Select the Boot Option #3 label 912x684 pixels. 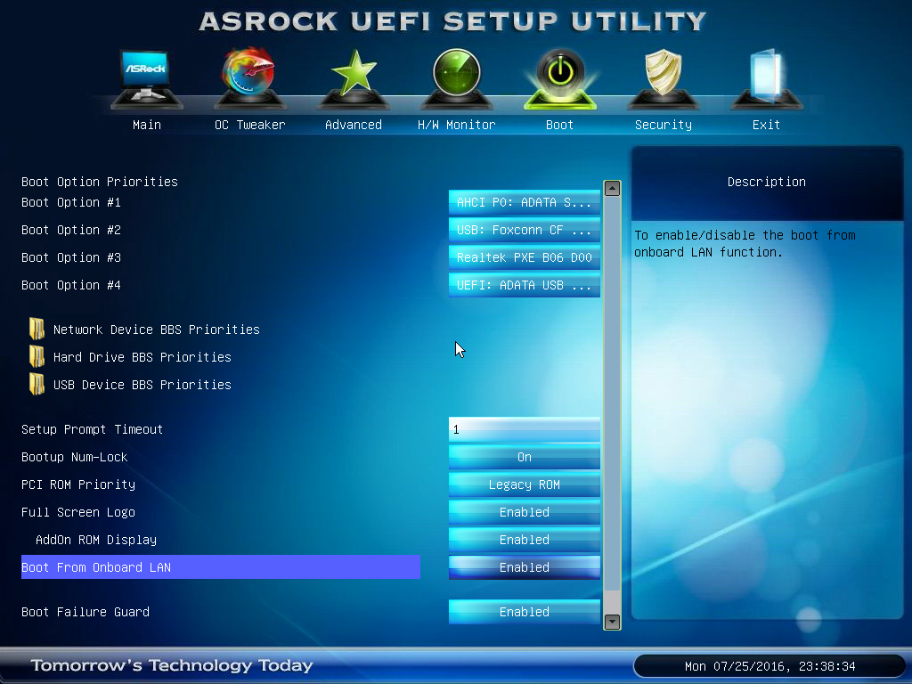coord(71,257)
